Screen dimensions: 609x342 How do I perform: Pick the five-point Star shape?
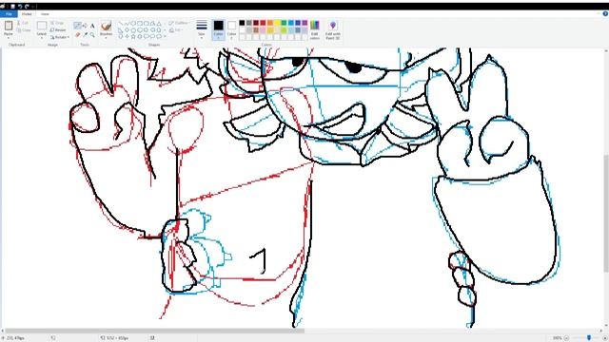[x=133, y=36]
